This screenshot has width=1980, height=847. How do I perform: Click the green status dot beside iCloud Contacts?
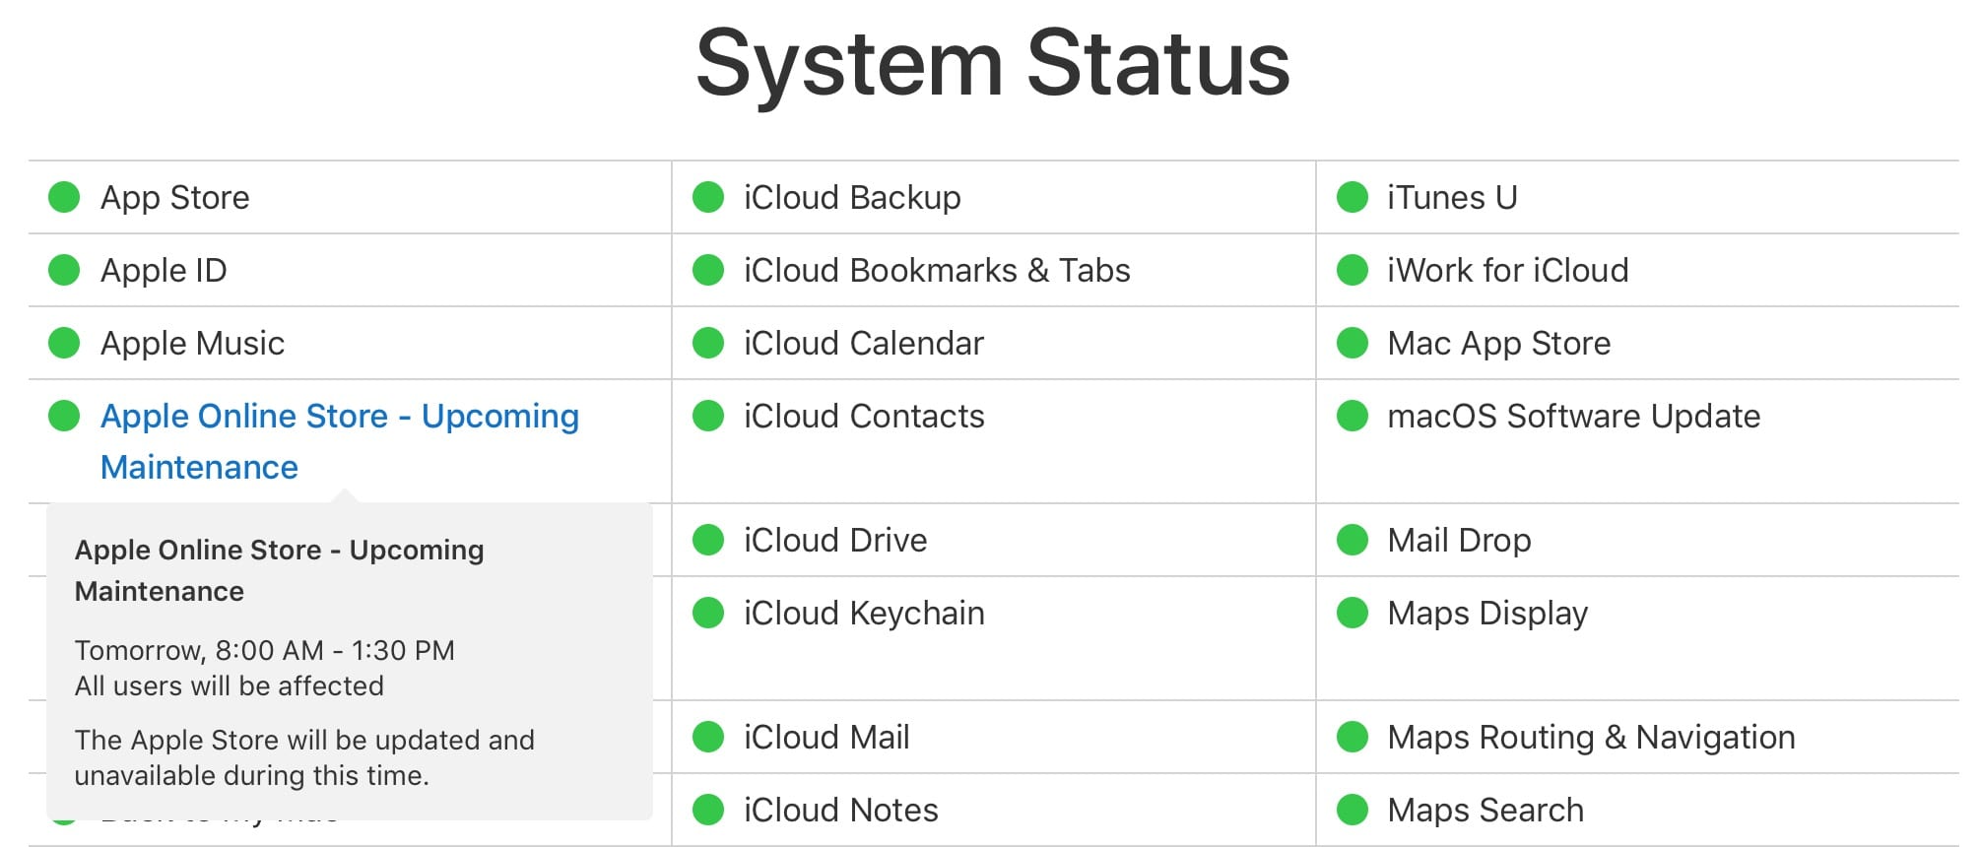coord(708,416)
